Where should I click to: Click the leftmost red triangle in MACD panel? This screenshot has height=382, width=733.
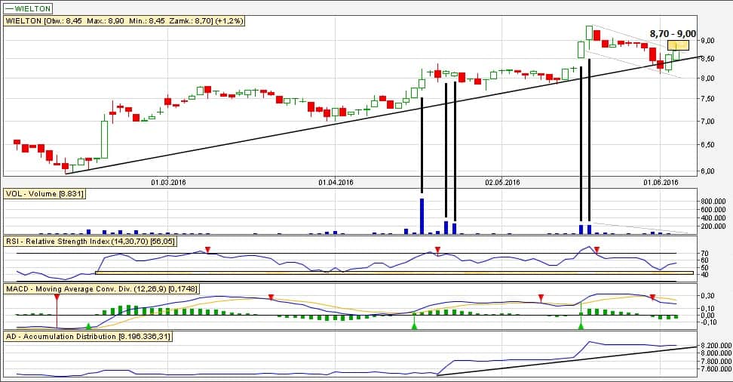[x=57, y=297]
